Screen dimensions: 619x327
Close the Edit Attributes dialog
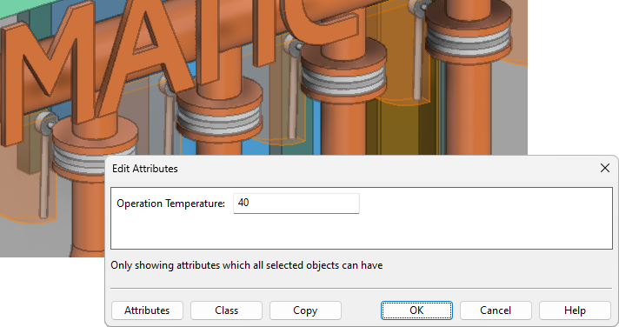[605, 168]
